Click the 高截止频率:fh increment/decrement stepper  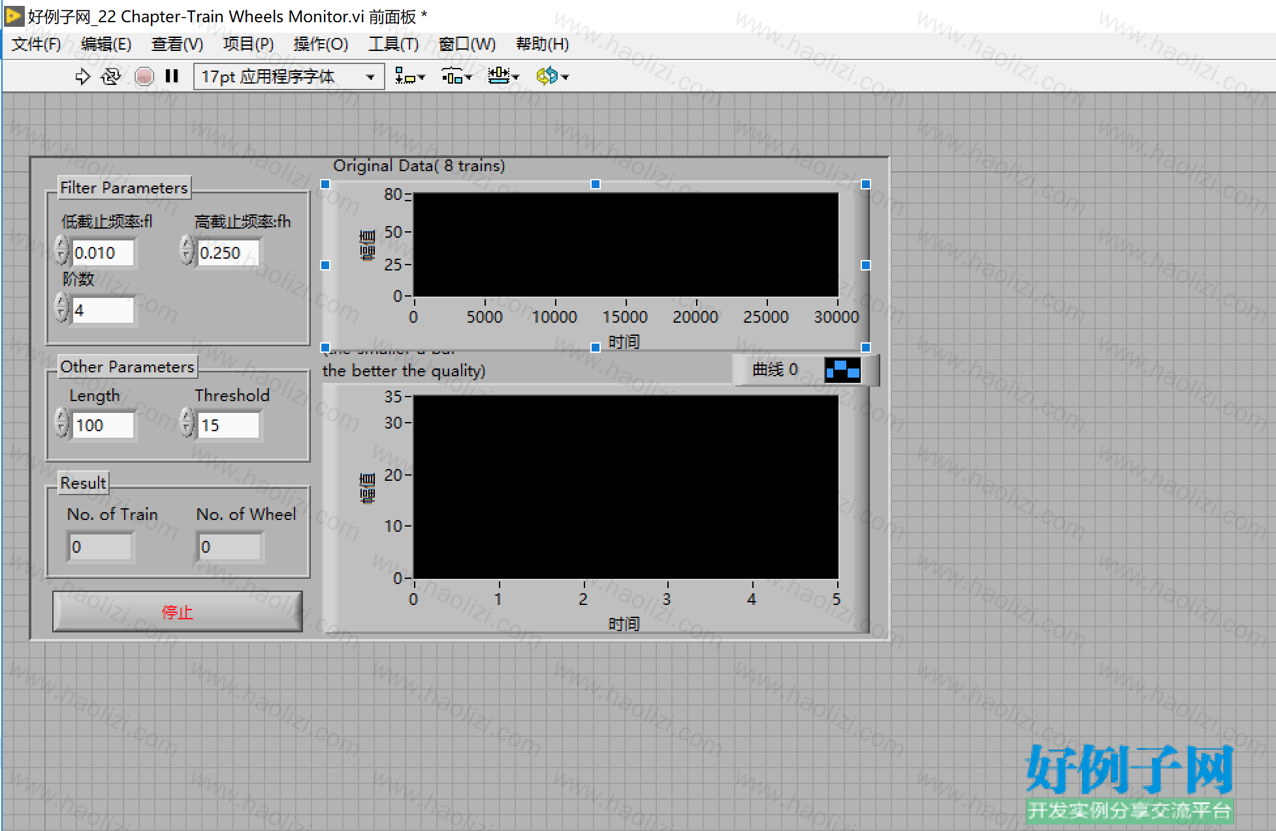[x=187, y=250]
